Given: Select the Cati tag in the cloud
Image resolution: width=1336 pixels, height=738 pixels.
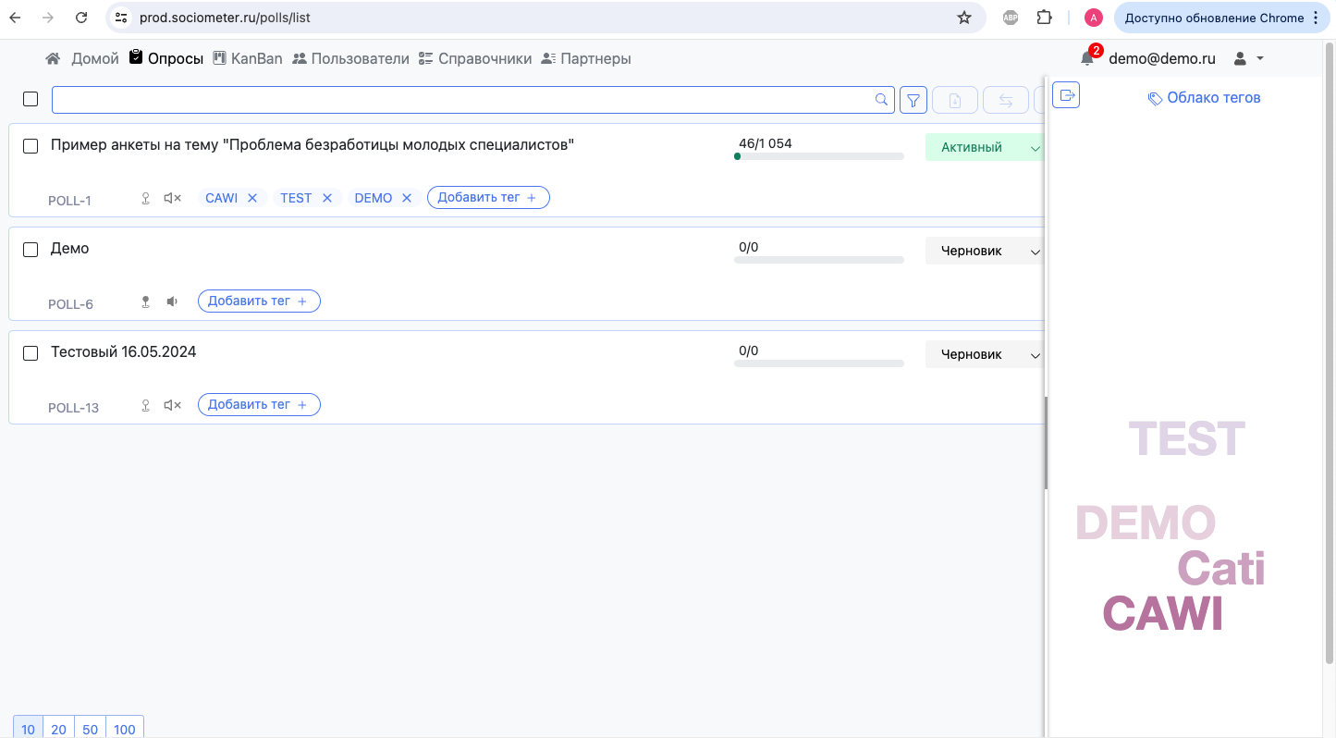Looking at the screenshot, I should tap(1221, 568).
